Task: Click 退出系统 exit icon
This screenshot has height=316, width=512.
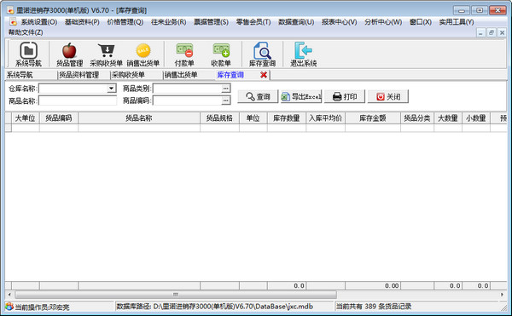Action: pyautogui.click(x=303, y=54)
